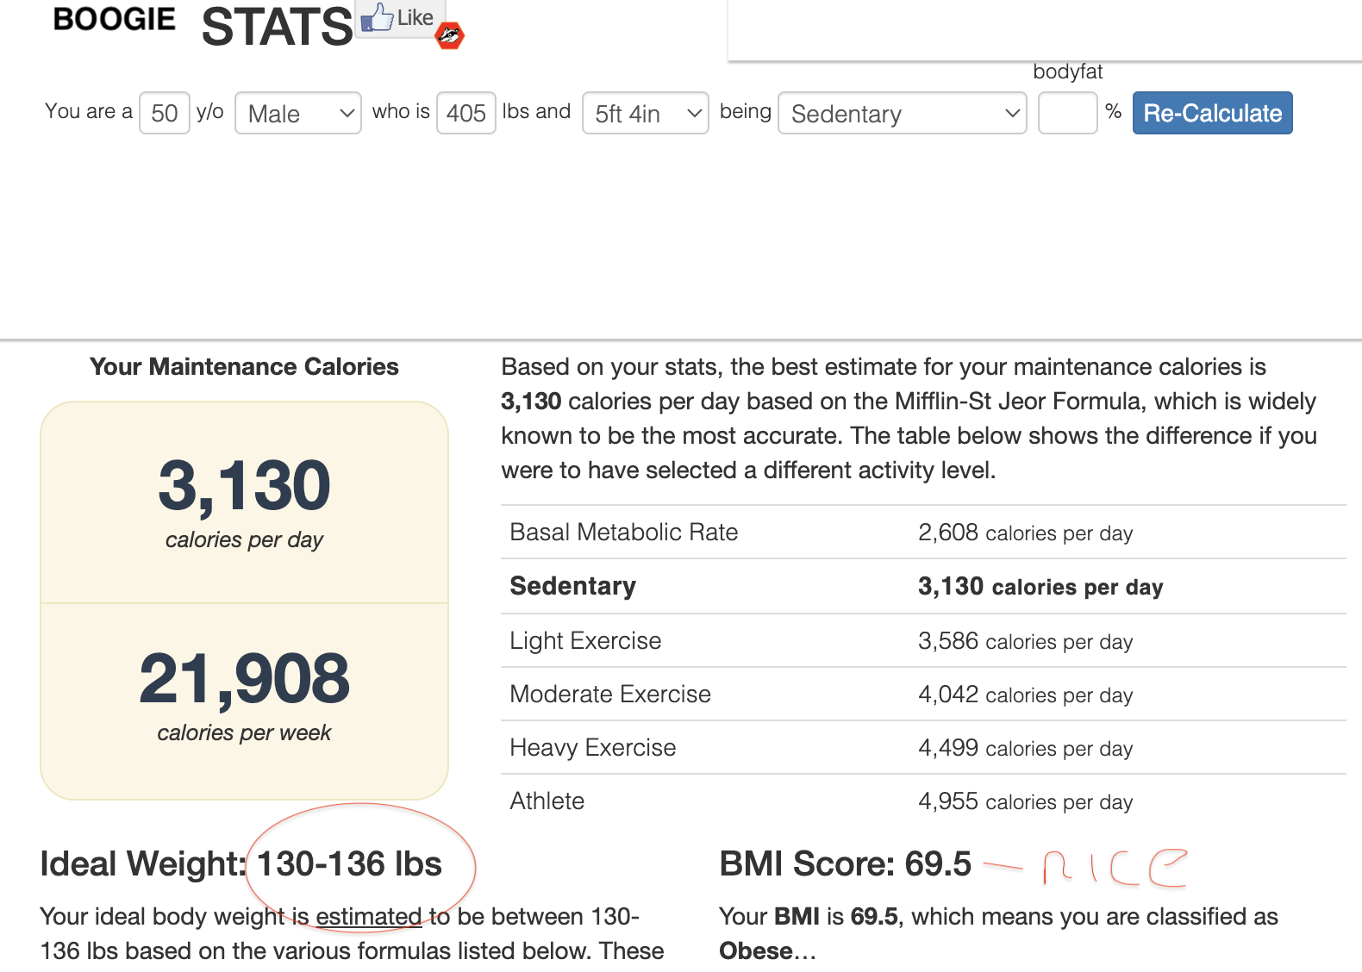Viewport: 1362px width, 972px height.
Task: Click '4,955 calories per day' value
Action: [1026, 801]
